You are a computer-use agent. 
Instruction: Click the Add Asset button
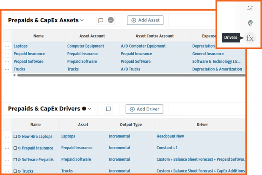click(x=145, y=20)
